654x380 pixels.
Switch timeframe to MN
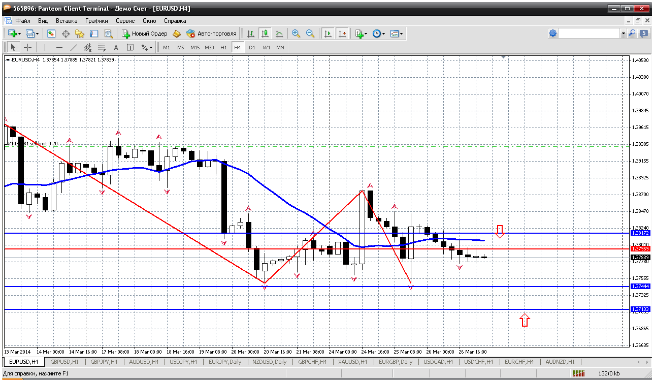(x=280, y=47)
